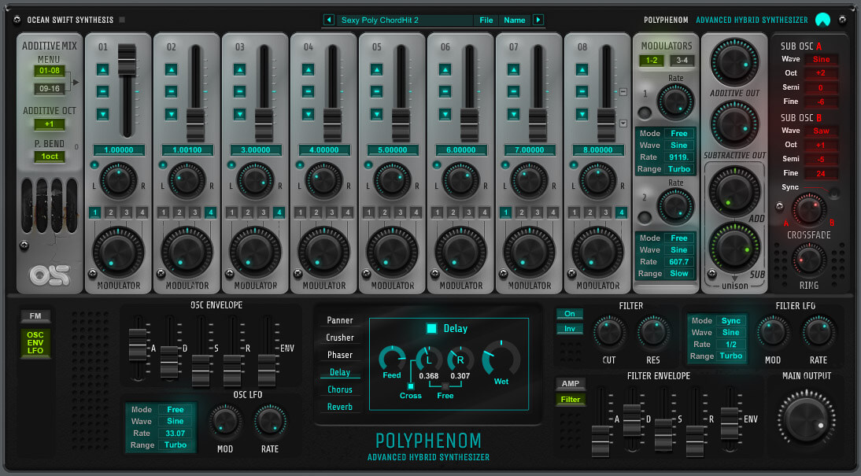Open Sub Osc B Wave selector showing Saw
861x476 pixels.
tap(822, 131)
